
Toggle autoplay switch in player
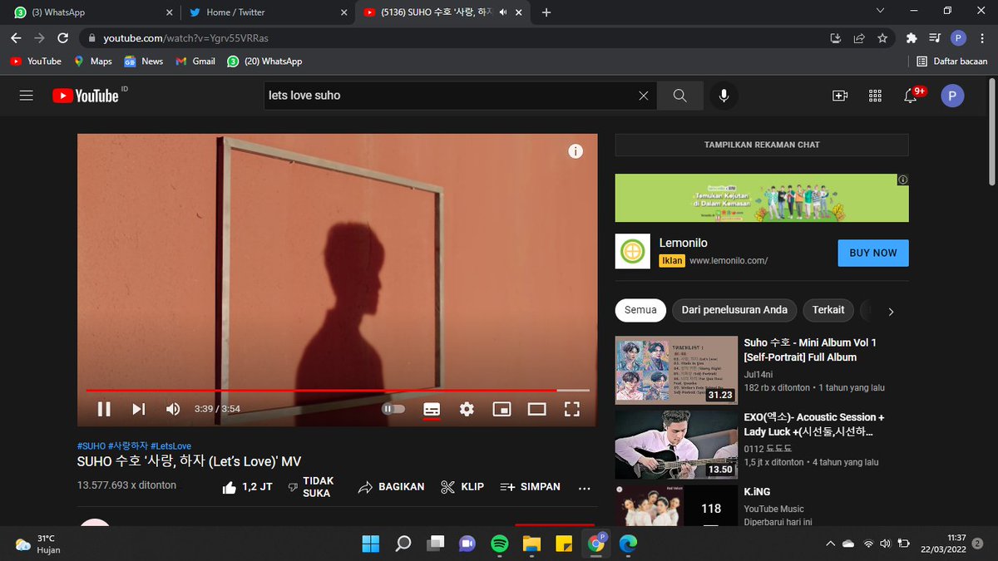(x=393, y=409)
